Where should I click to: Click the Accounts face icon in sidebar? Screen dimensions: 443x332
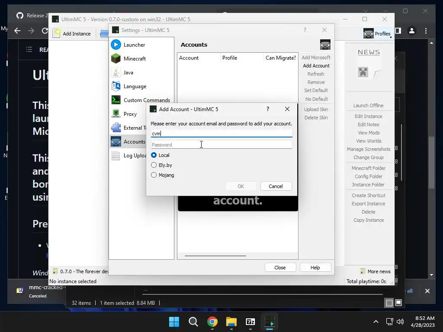click(116, 141)
